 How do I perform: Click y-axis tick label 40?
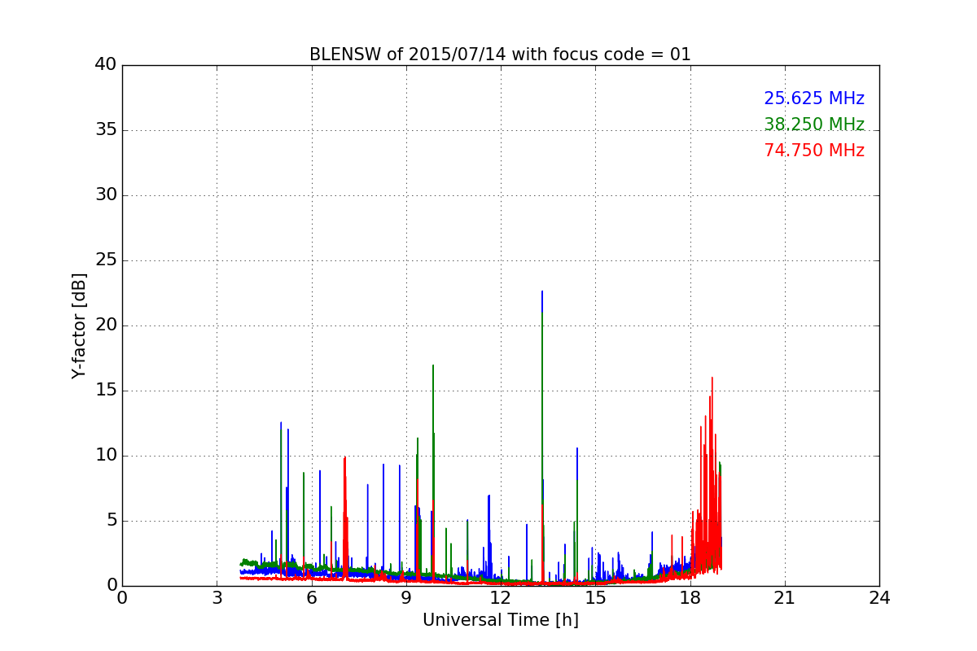(x=106, y=65)
